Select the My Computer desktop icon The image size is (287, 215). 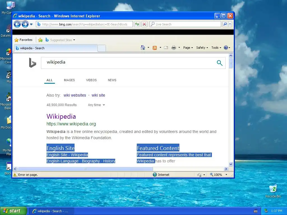point(7,7)
